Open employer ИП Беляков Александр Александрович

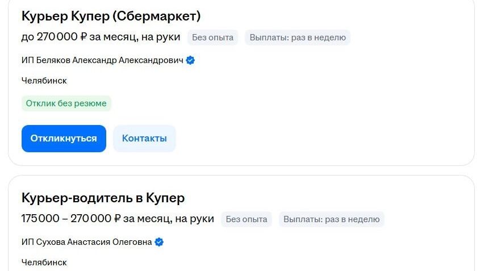coord(102,60)
